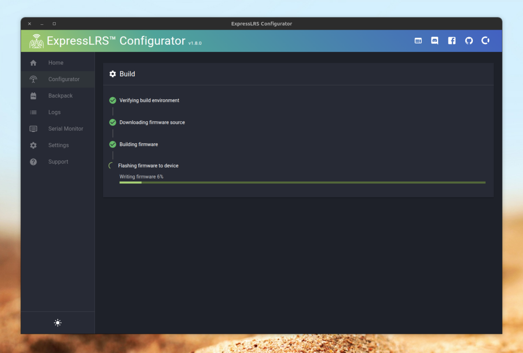
Task: Click the Writing firmware 6% status text
Action: click(x=141, y=176)
